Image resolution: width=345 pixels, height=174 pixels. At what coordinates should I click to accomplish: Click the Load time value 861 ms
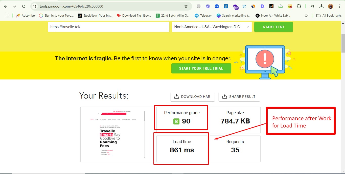click(182, 150)
